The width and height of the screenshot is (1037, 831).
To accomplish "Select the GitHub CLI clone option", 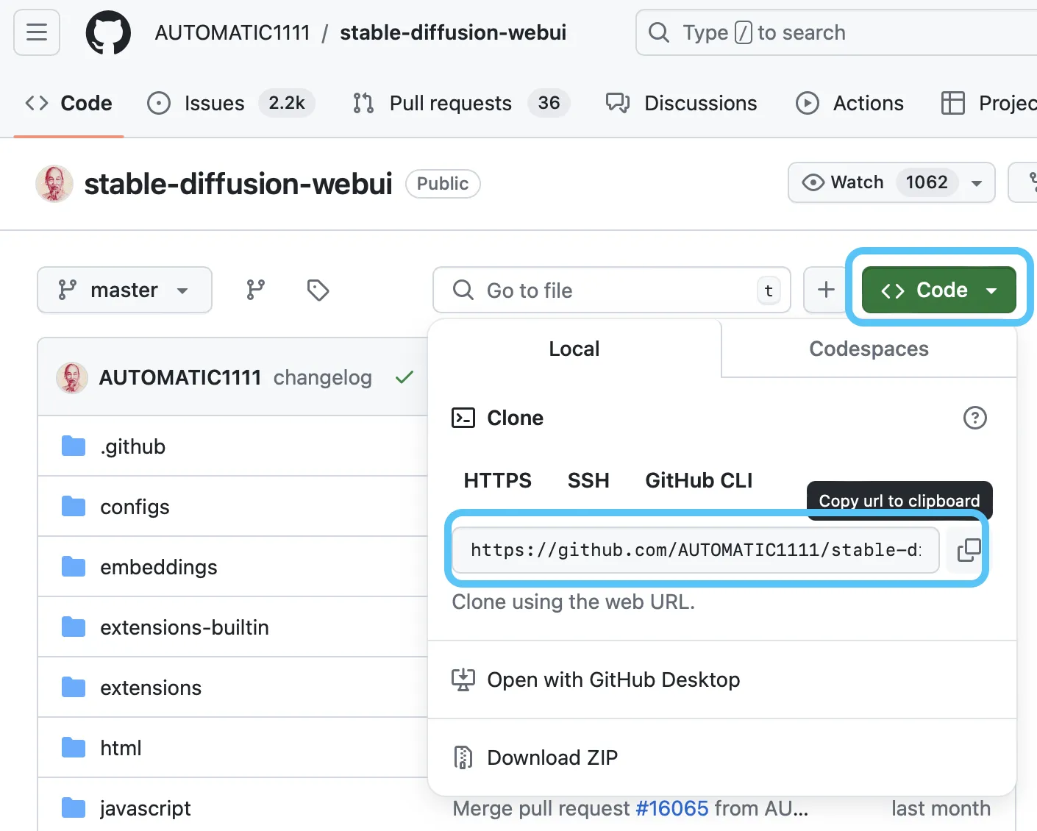I will [698, 480].
